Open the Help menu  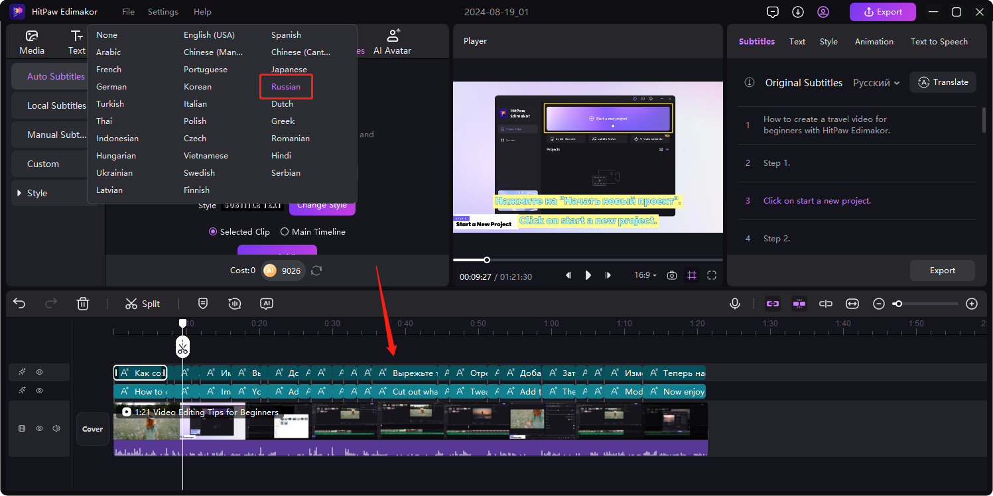[202, 12]
